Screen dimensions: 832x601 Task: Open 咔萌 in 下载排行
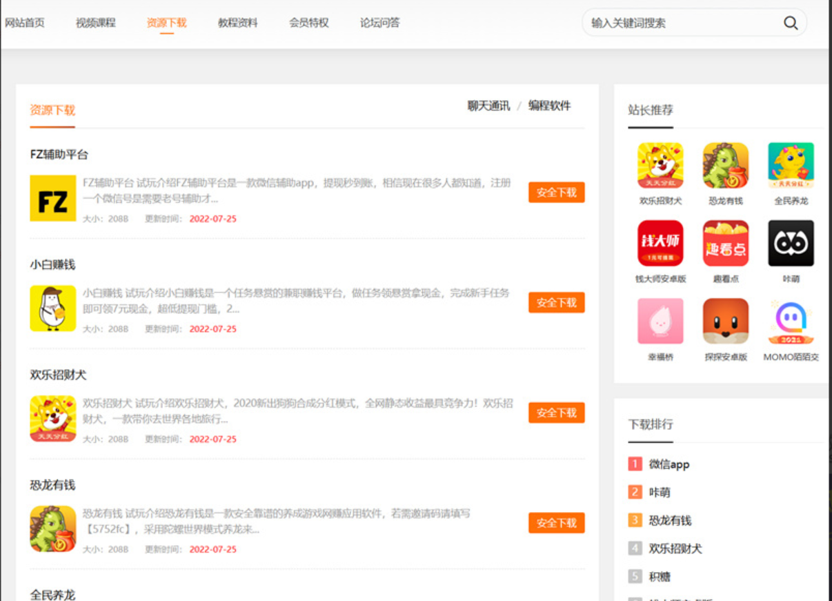point(660,492)
